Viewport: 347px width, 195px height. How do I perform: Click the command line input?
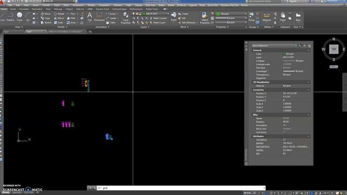(x=181, y=188)
